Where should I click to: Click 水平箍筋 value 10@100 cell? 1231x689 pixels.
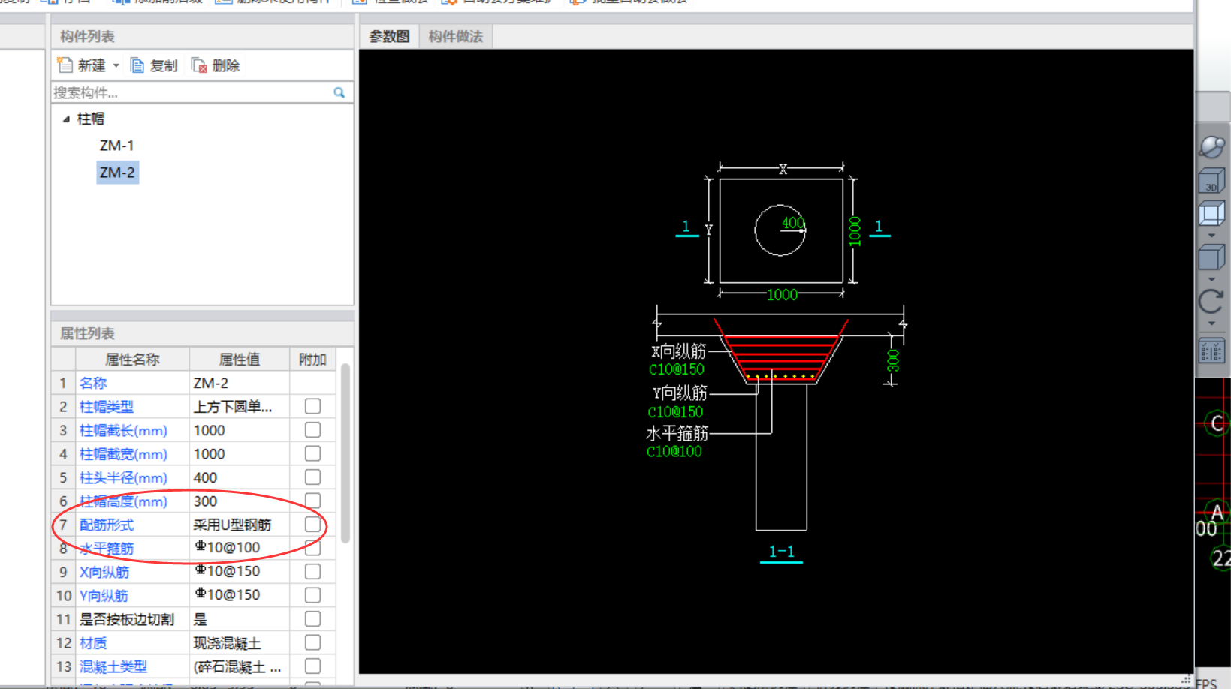pos(239,548)
